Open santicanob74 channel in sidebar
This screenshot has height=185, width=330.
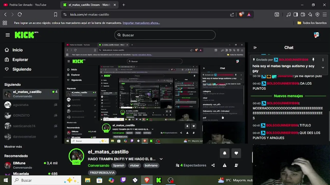click(31, 126)
